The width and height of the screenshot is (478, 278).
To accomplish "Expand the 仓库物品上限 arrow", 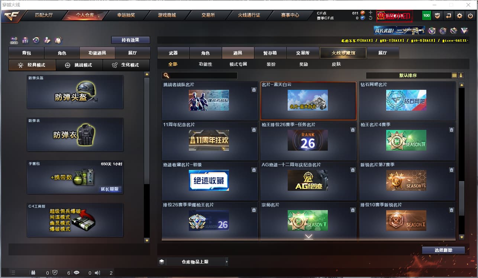I will (x=226, y=262).
